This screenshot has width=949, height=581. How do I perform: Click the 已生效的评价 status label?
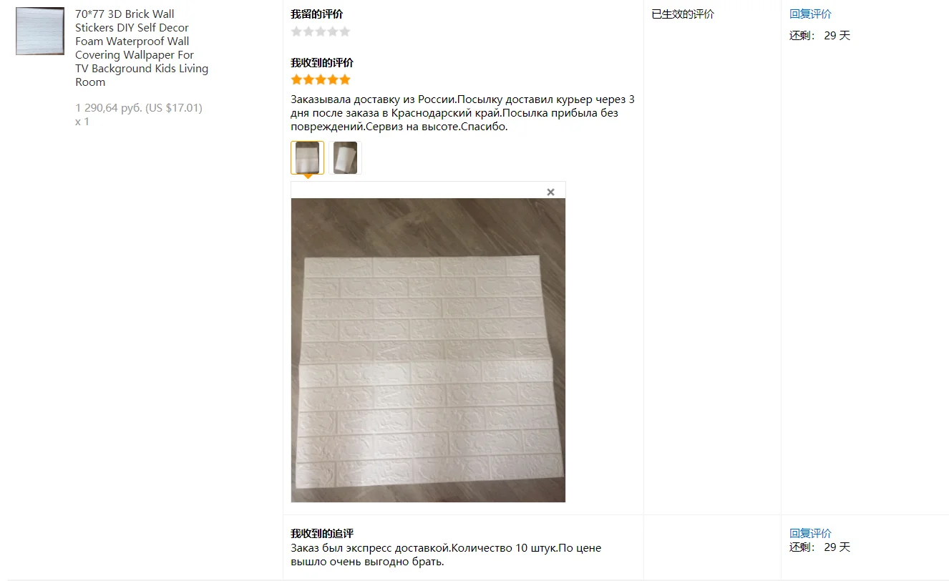click(x=683, y=14)
